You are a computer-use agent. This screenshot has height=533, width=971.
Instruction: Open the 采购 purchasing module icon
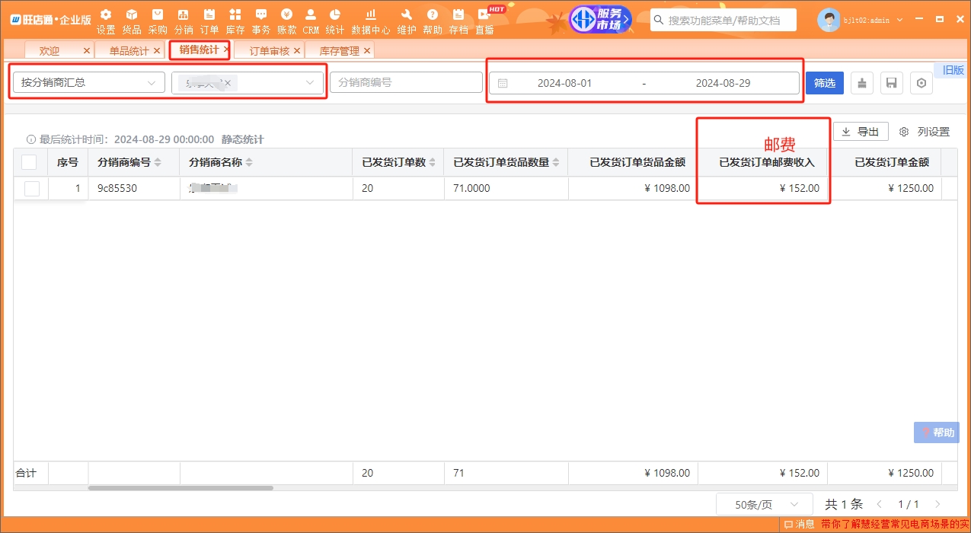(158, 21)
